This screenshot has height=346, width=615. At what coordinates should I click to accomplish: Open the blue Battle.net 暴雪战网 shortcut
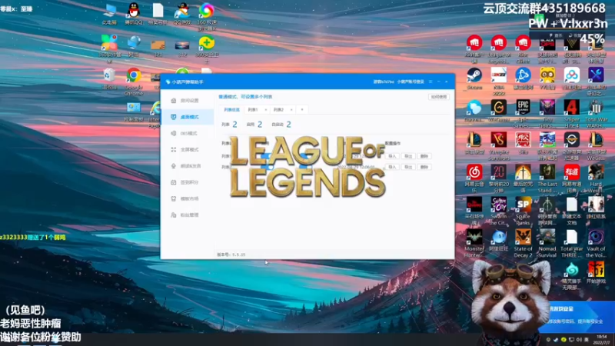pyautogui.click(x=523, y=78)
